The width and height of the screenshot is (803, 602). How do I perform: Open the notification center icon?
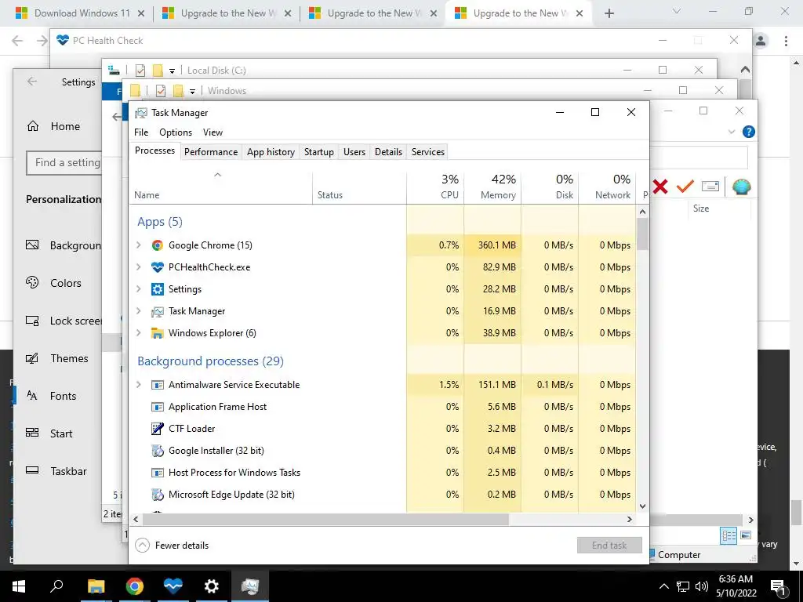[x=779, y=586]
